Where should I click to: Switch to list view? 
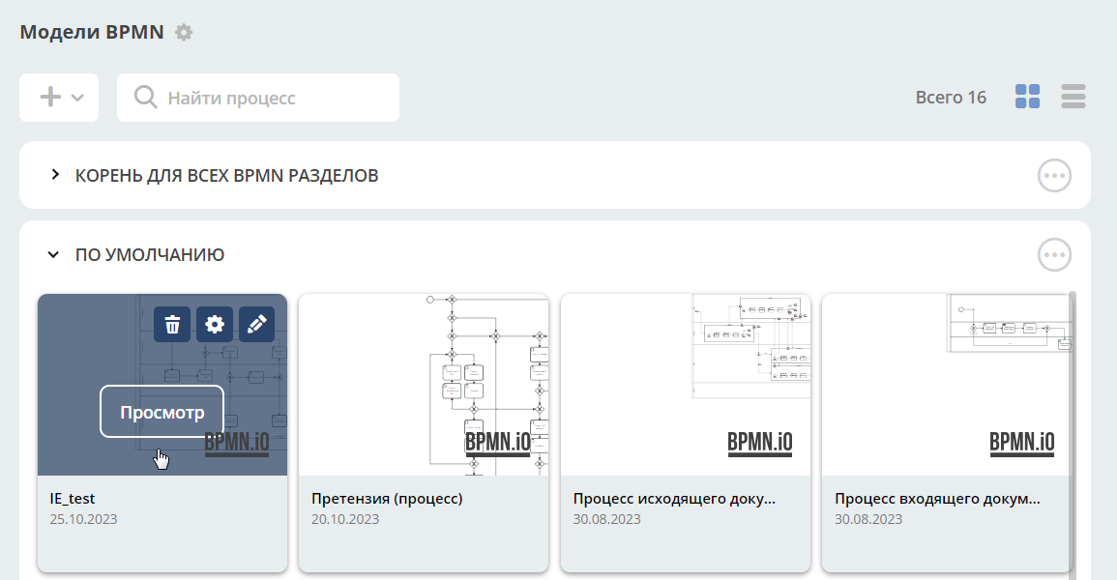(x=1073, y=97)
